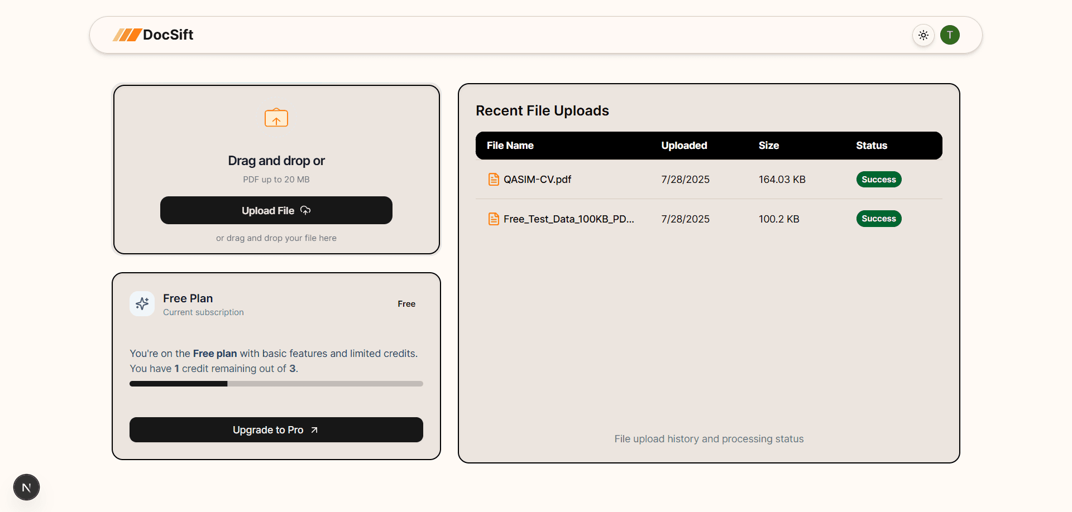Image resolution: width=1072 pixels, height=512 pixels.
Task: Click Success badge for QASIM-CV.pdf
Action: point(878,180)
